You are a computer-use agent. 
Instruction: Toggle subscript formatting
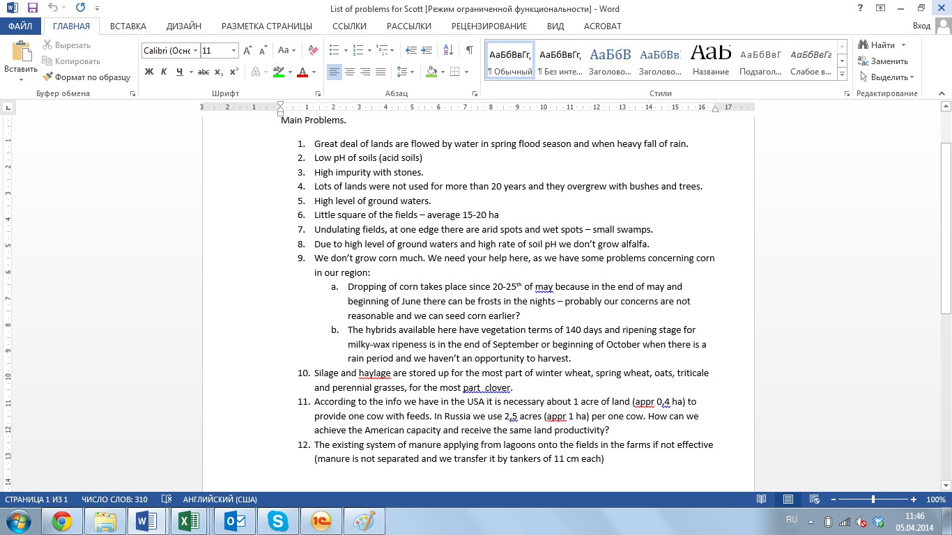[219, 72]
